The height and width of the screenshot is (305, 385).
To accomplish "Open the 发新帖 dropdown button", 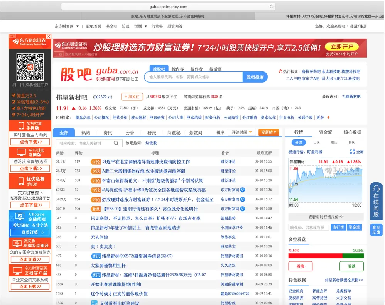I will (268, 132).
